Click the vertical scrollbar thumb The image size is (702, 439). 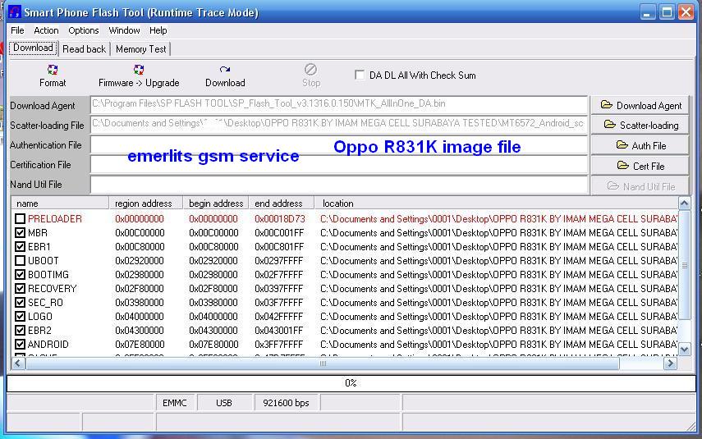tap(684, 265)
